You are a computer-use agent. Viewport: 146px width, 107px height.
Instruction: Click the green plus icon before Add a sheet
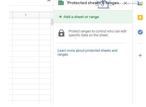pos(61,17)
